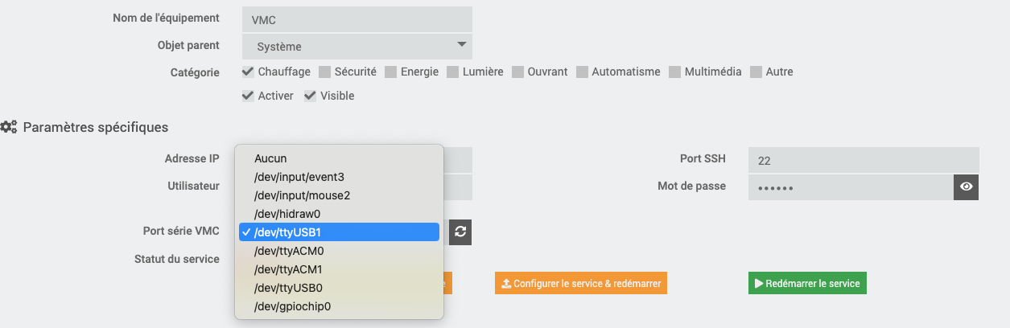Choose /dev/gpiochip0 from the dropdown
Viewport: 1010px width, 328px height.
coord(292,305)
